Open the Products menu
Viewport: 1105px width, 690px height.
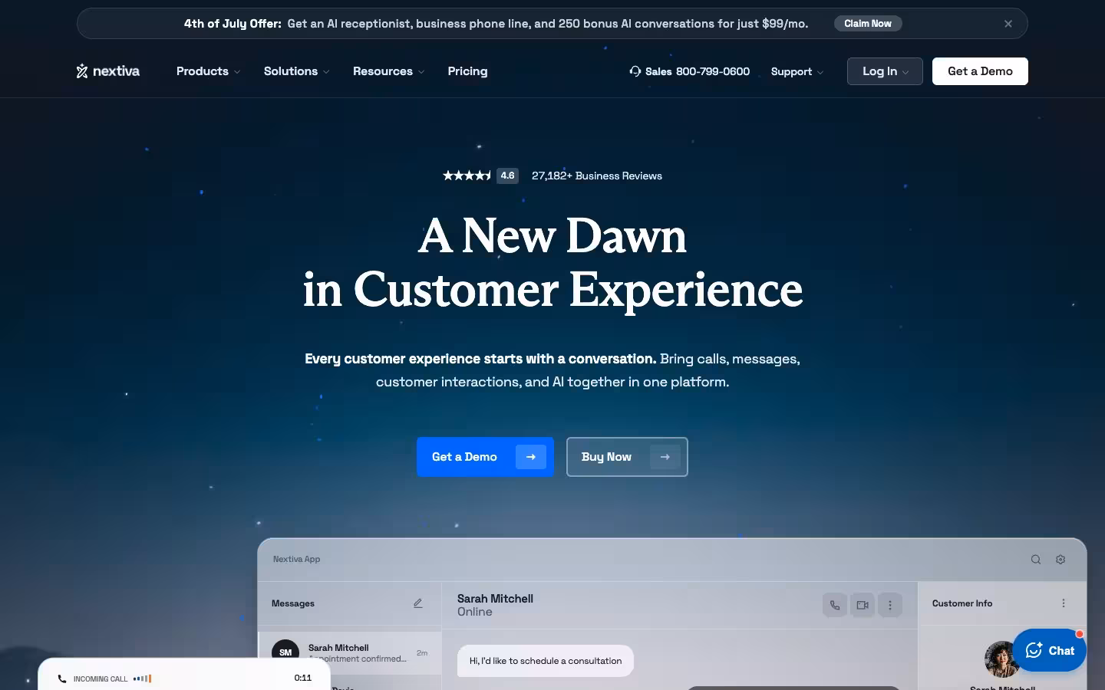click(209, 71)
